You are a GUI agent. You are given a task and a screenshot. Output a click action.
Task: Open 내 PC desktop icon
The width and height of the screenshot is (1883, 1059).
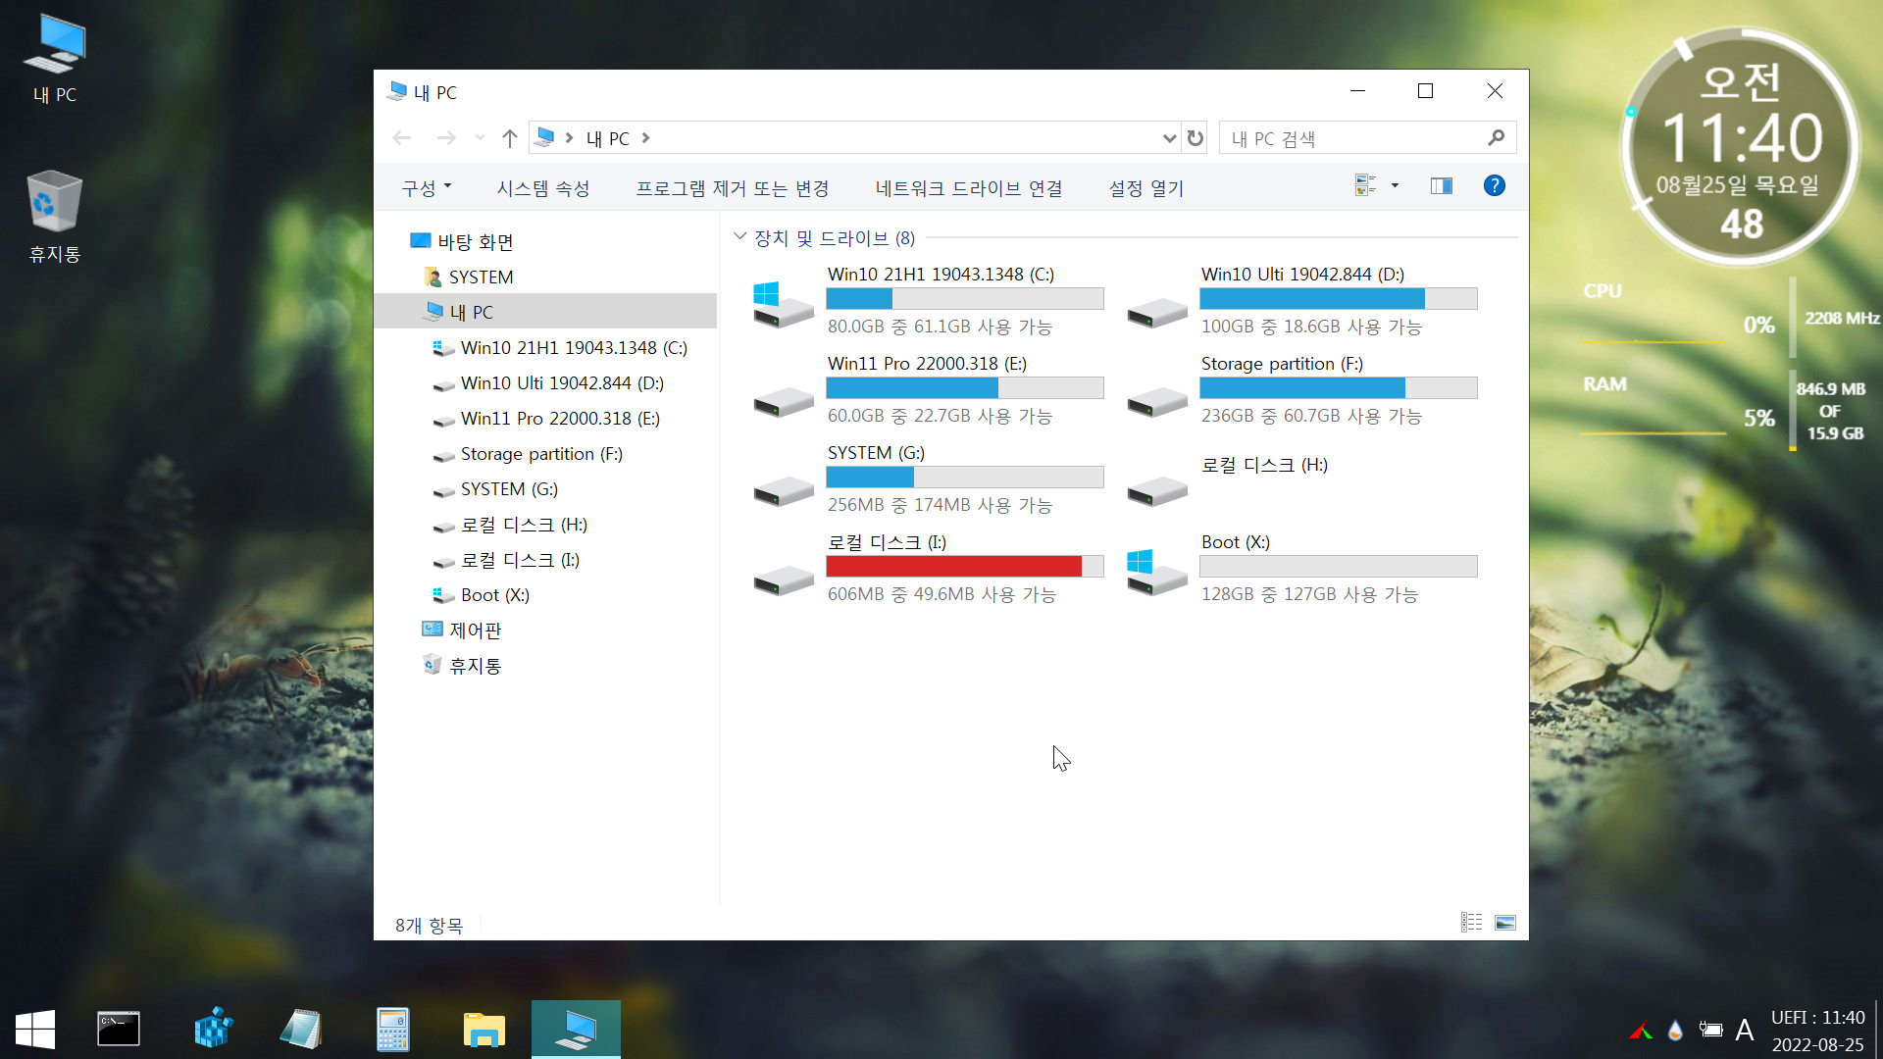pyautogui.click(x=55, y=59)
